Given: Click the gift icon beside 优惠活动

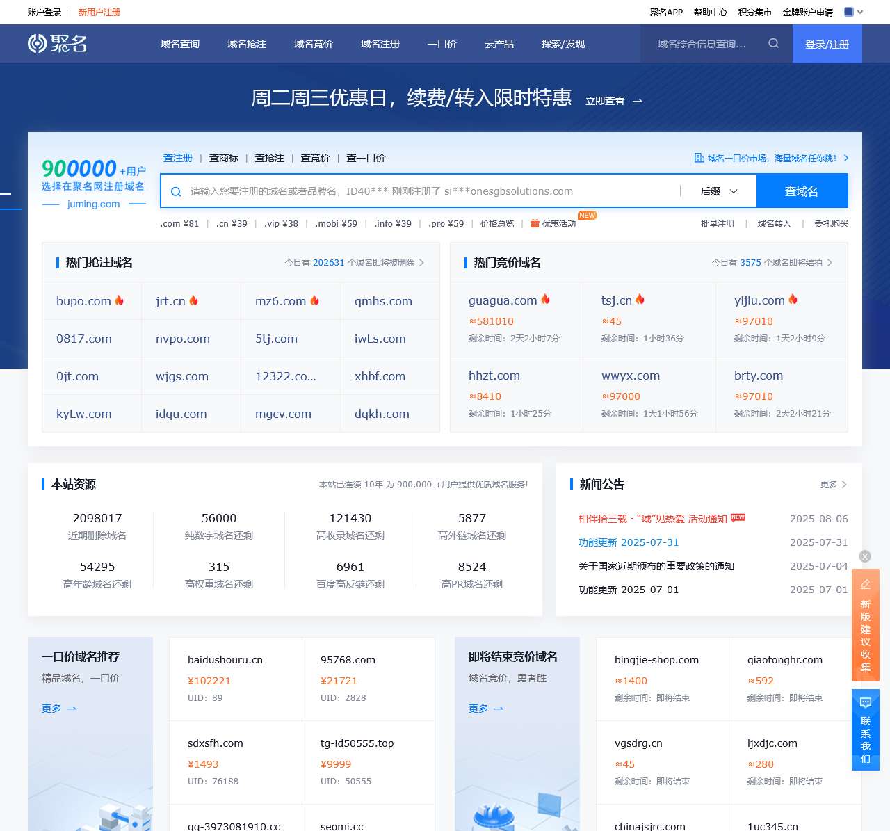Looking at the screenshot, I should [535, 224].
